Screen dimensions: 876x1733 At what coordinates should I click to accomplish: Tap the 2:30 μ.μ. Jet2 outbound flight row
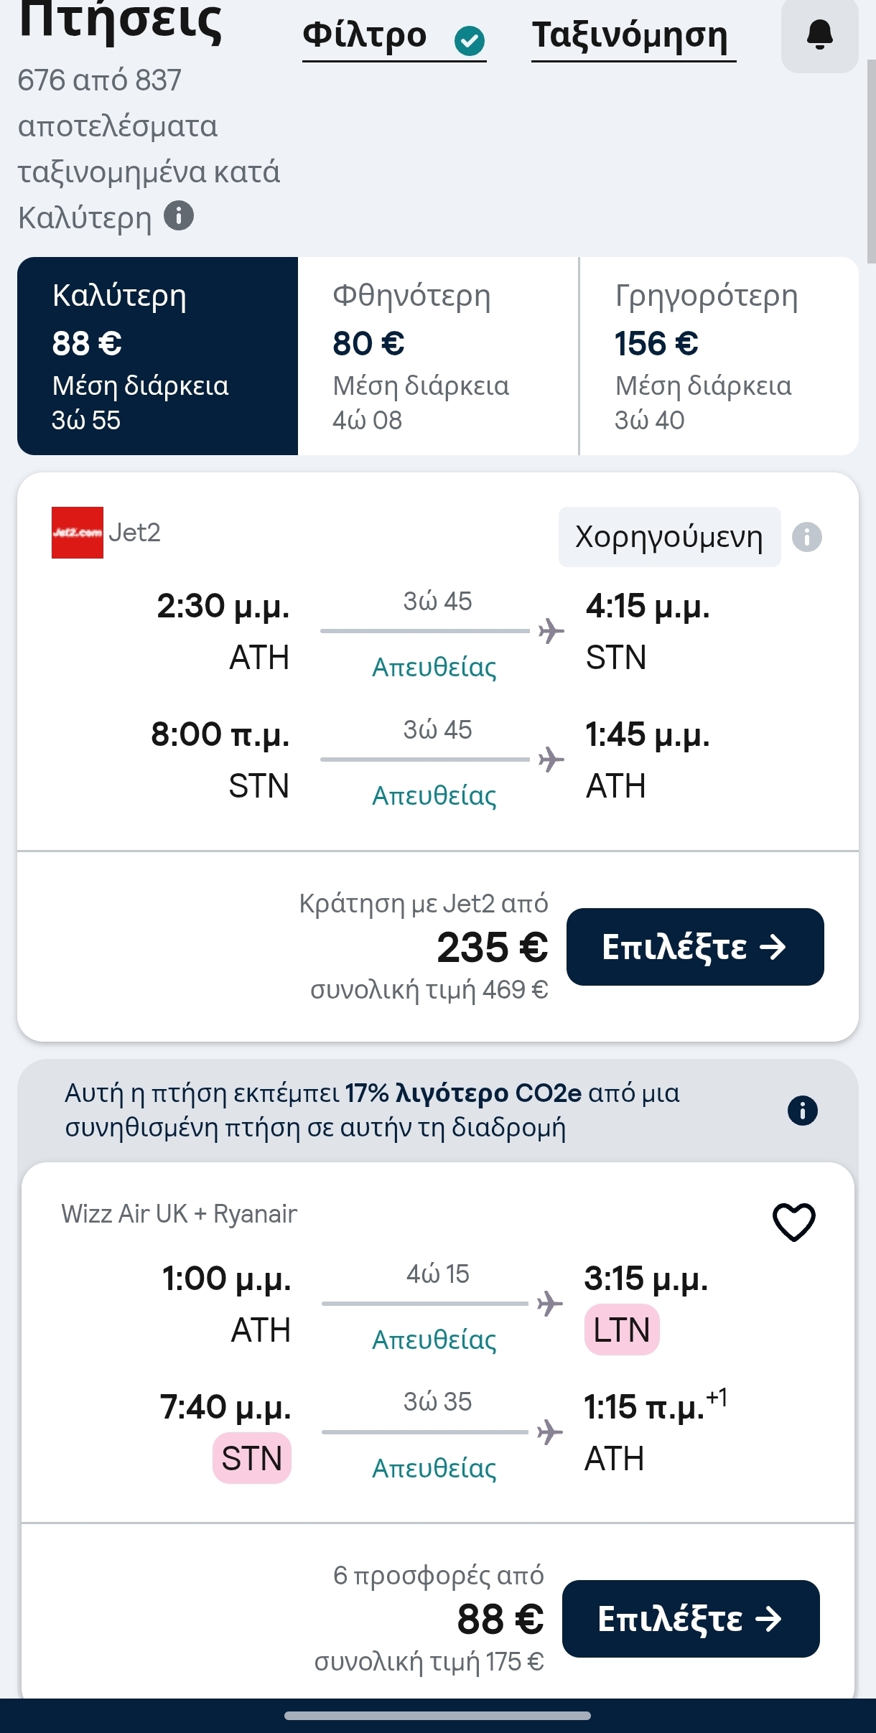[x=434, y=632]
